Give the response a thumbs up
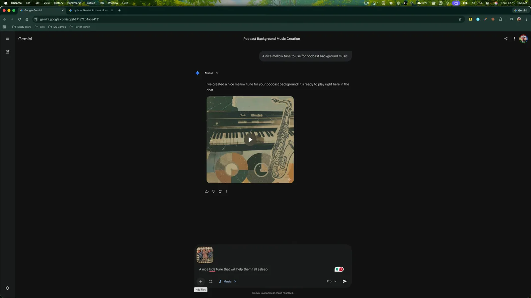Screen dimensions: 531x298 207,191
